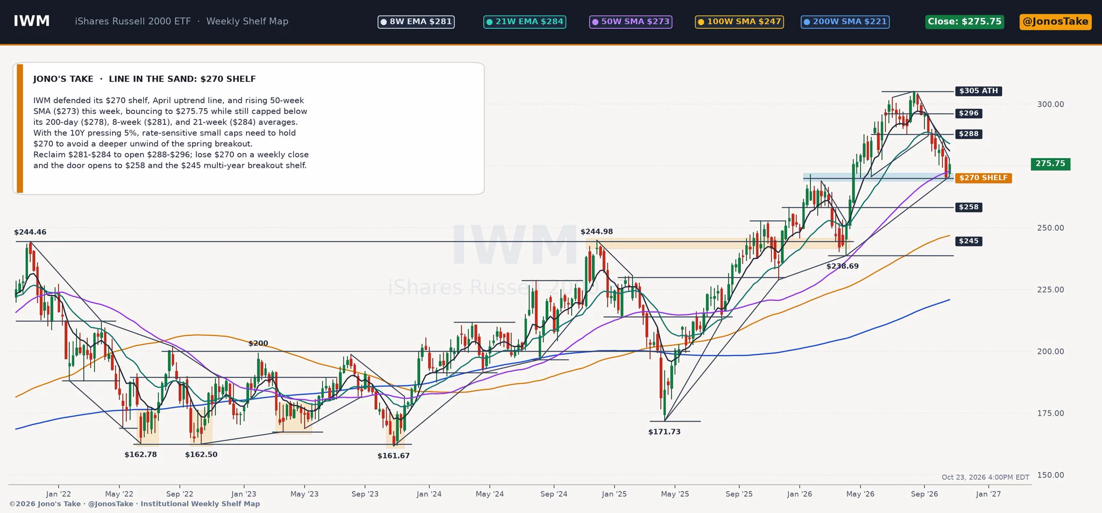Click the May '22 axis label

pyautogui.click(x=119, y=494)
